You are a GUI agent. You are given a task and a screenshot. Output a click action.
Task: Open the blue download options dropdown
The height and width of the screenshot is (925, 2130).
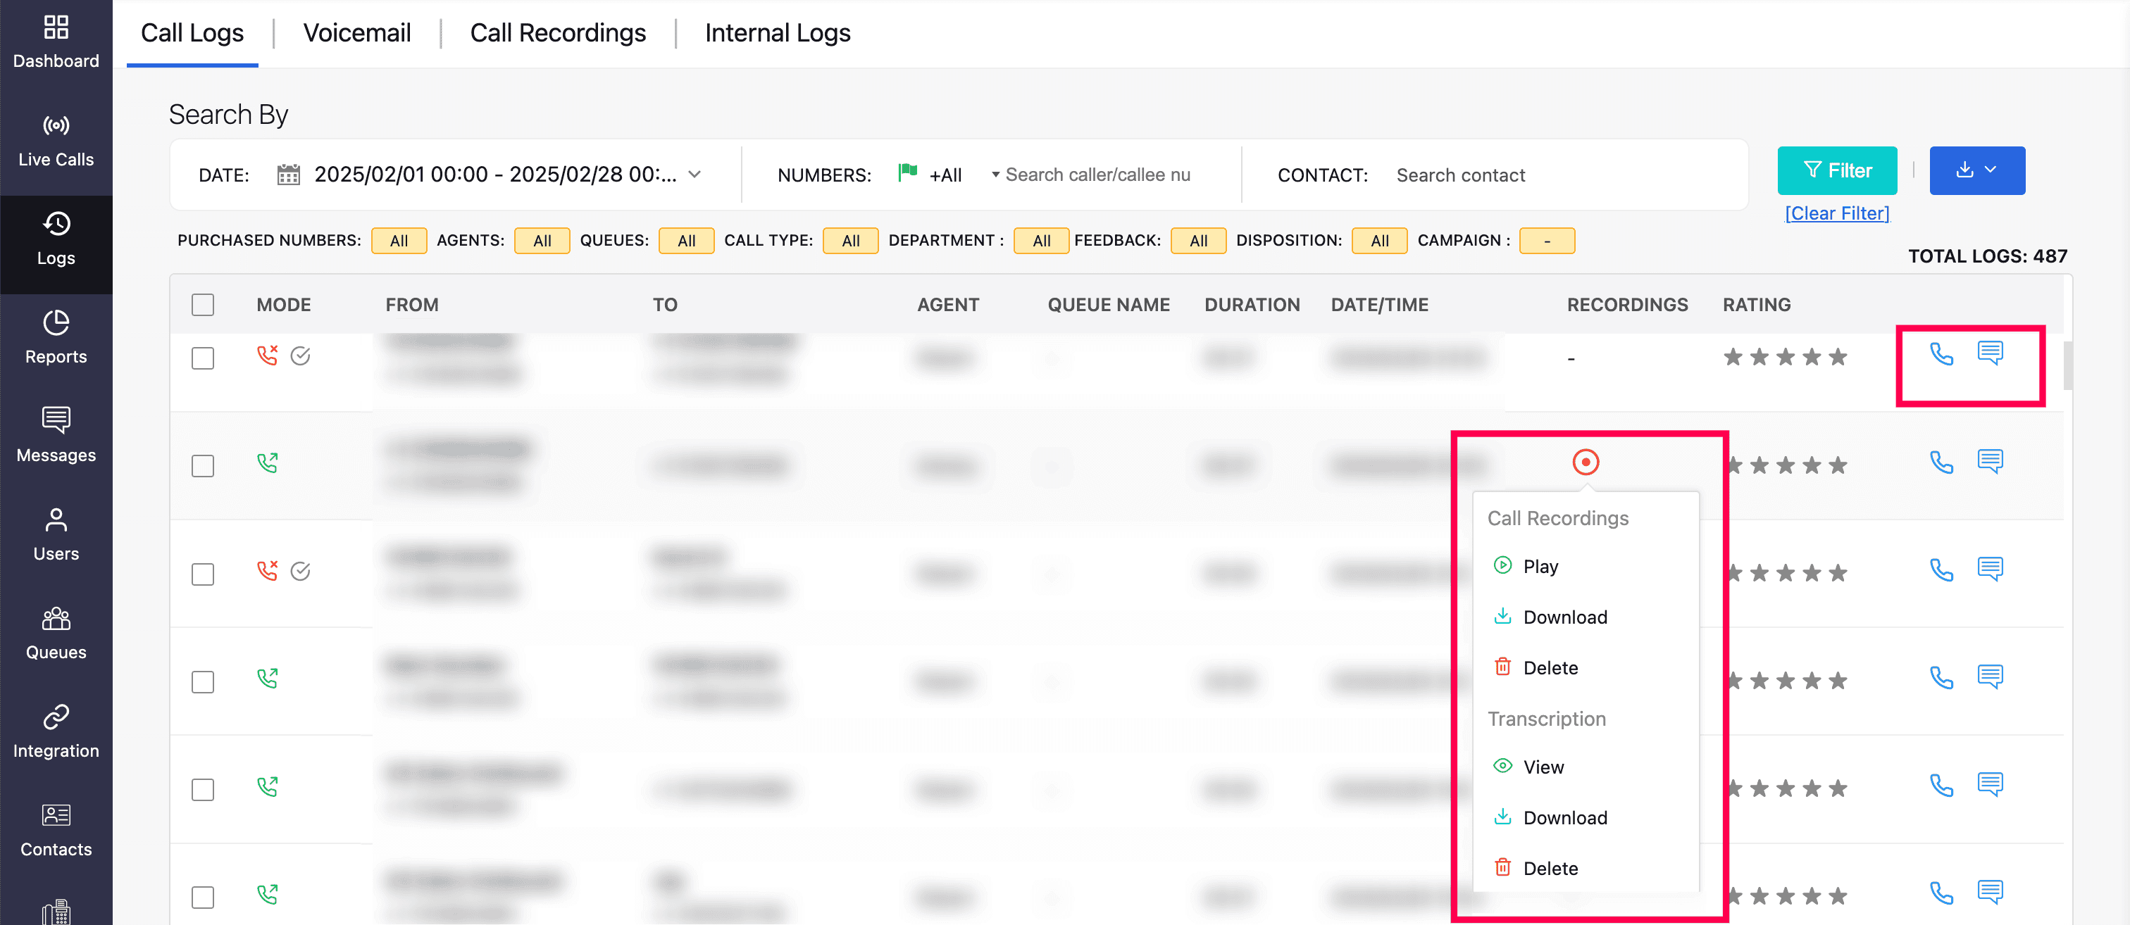click(1976, 170)
